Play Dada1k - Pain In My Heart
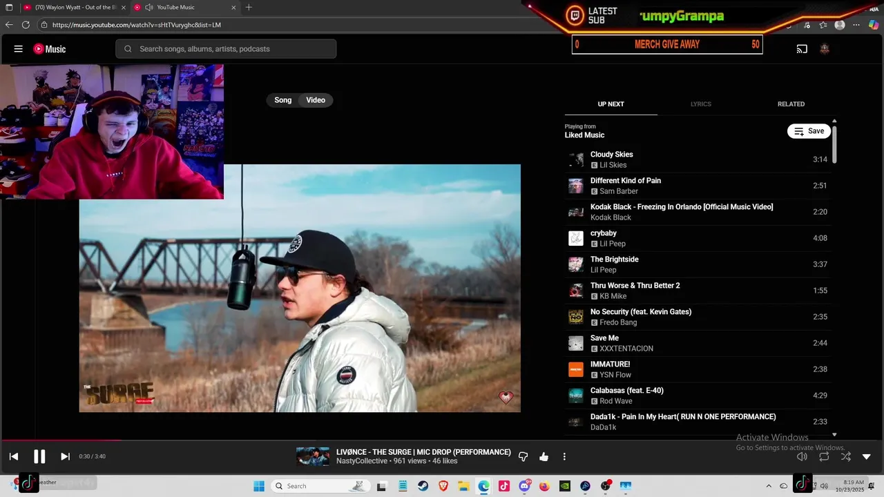 [x=698, y=422]
